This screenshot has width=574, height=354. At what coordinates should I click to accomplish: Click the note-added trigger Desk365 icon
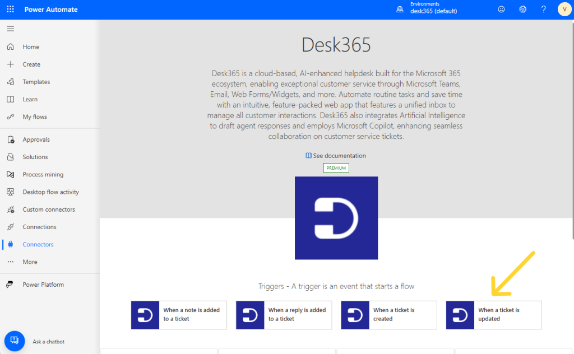pos(145,315)
